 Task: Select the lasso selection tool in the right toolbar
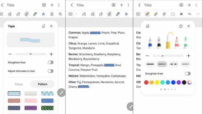[173, 14]
